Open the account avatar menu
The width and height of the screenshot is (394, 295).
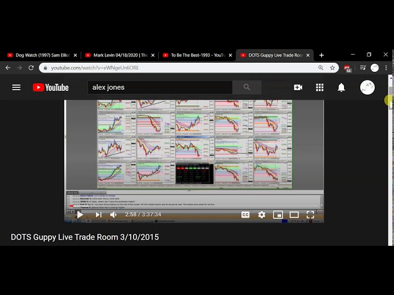pyautogui.click(x=368, y=87)
